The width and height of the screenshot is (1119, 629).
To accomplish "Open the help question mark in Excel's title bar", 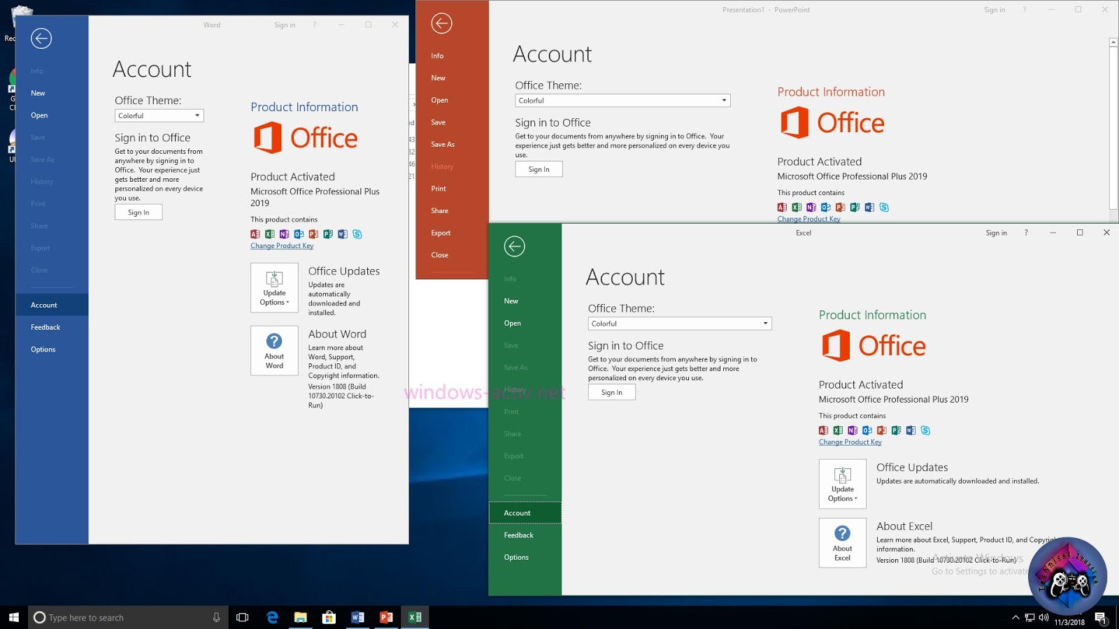I will point(1026,233).
